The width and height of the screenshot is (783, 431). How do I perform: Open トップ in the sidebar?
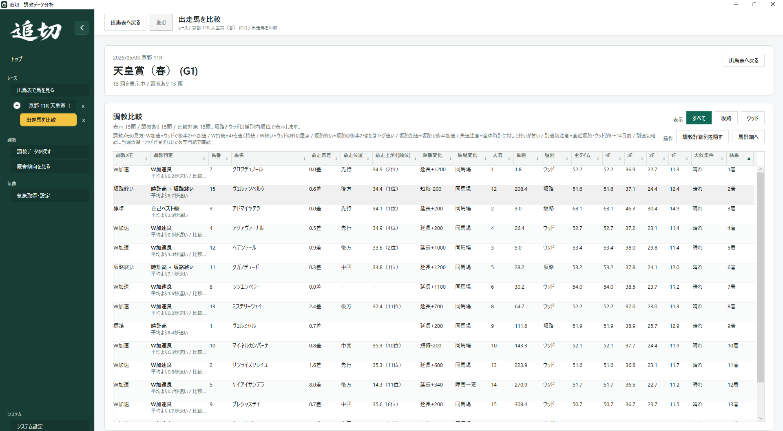17,59
